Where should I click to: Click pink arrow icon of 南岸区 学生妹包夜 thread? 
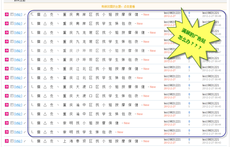pos(7,23)
